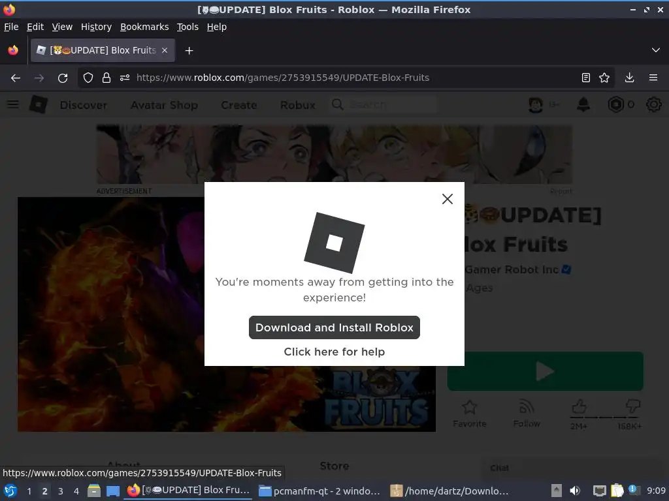Open the Chat panel
Image resolution: width=669 pixels, height=501 pixels.
point(499,468)
